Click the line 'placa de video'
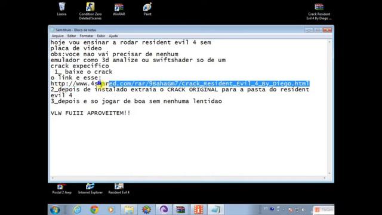Image resolution: width=382 pixels, height=215 pixels. pyautogui.click(x=76, y=48)
